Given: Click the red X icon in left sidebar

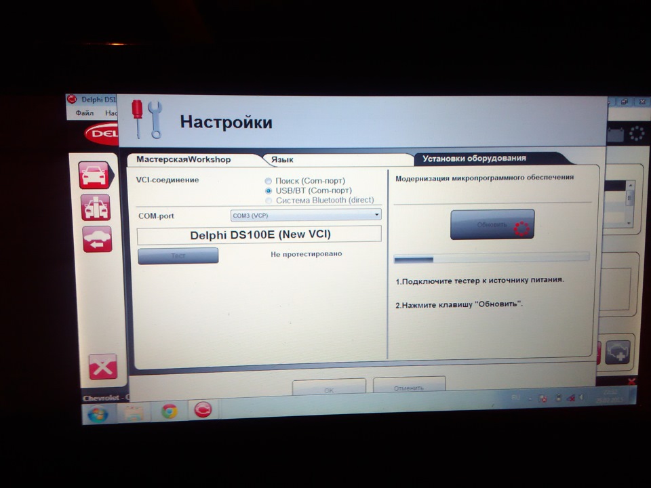Looking at the screenshot, I should click(x=102, y=367).
